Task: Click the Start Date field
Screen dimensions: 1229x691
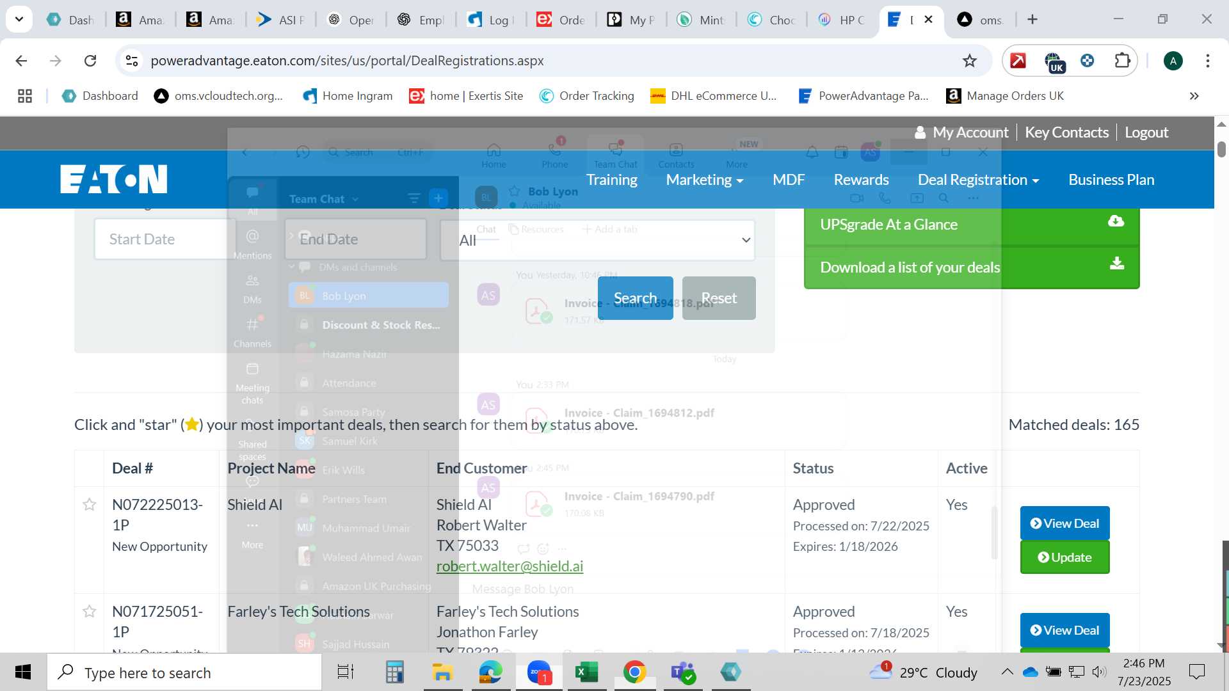Action: [x=165, y=239]
